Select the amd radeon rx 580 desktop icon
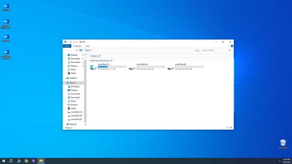Screen dimensions: 292x164 pos(6,54)
